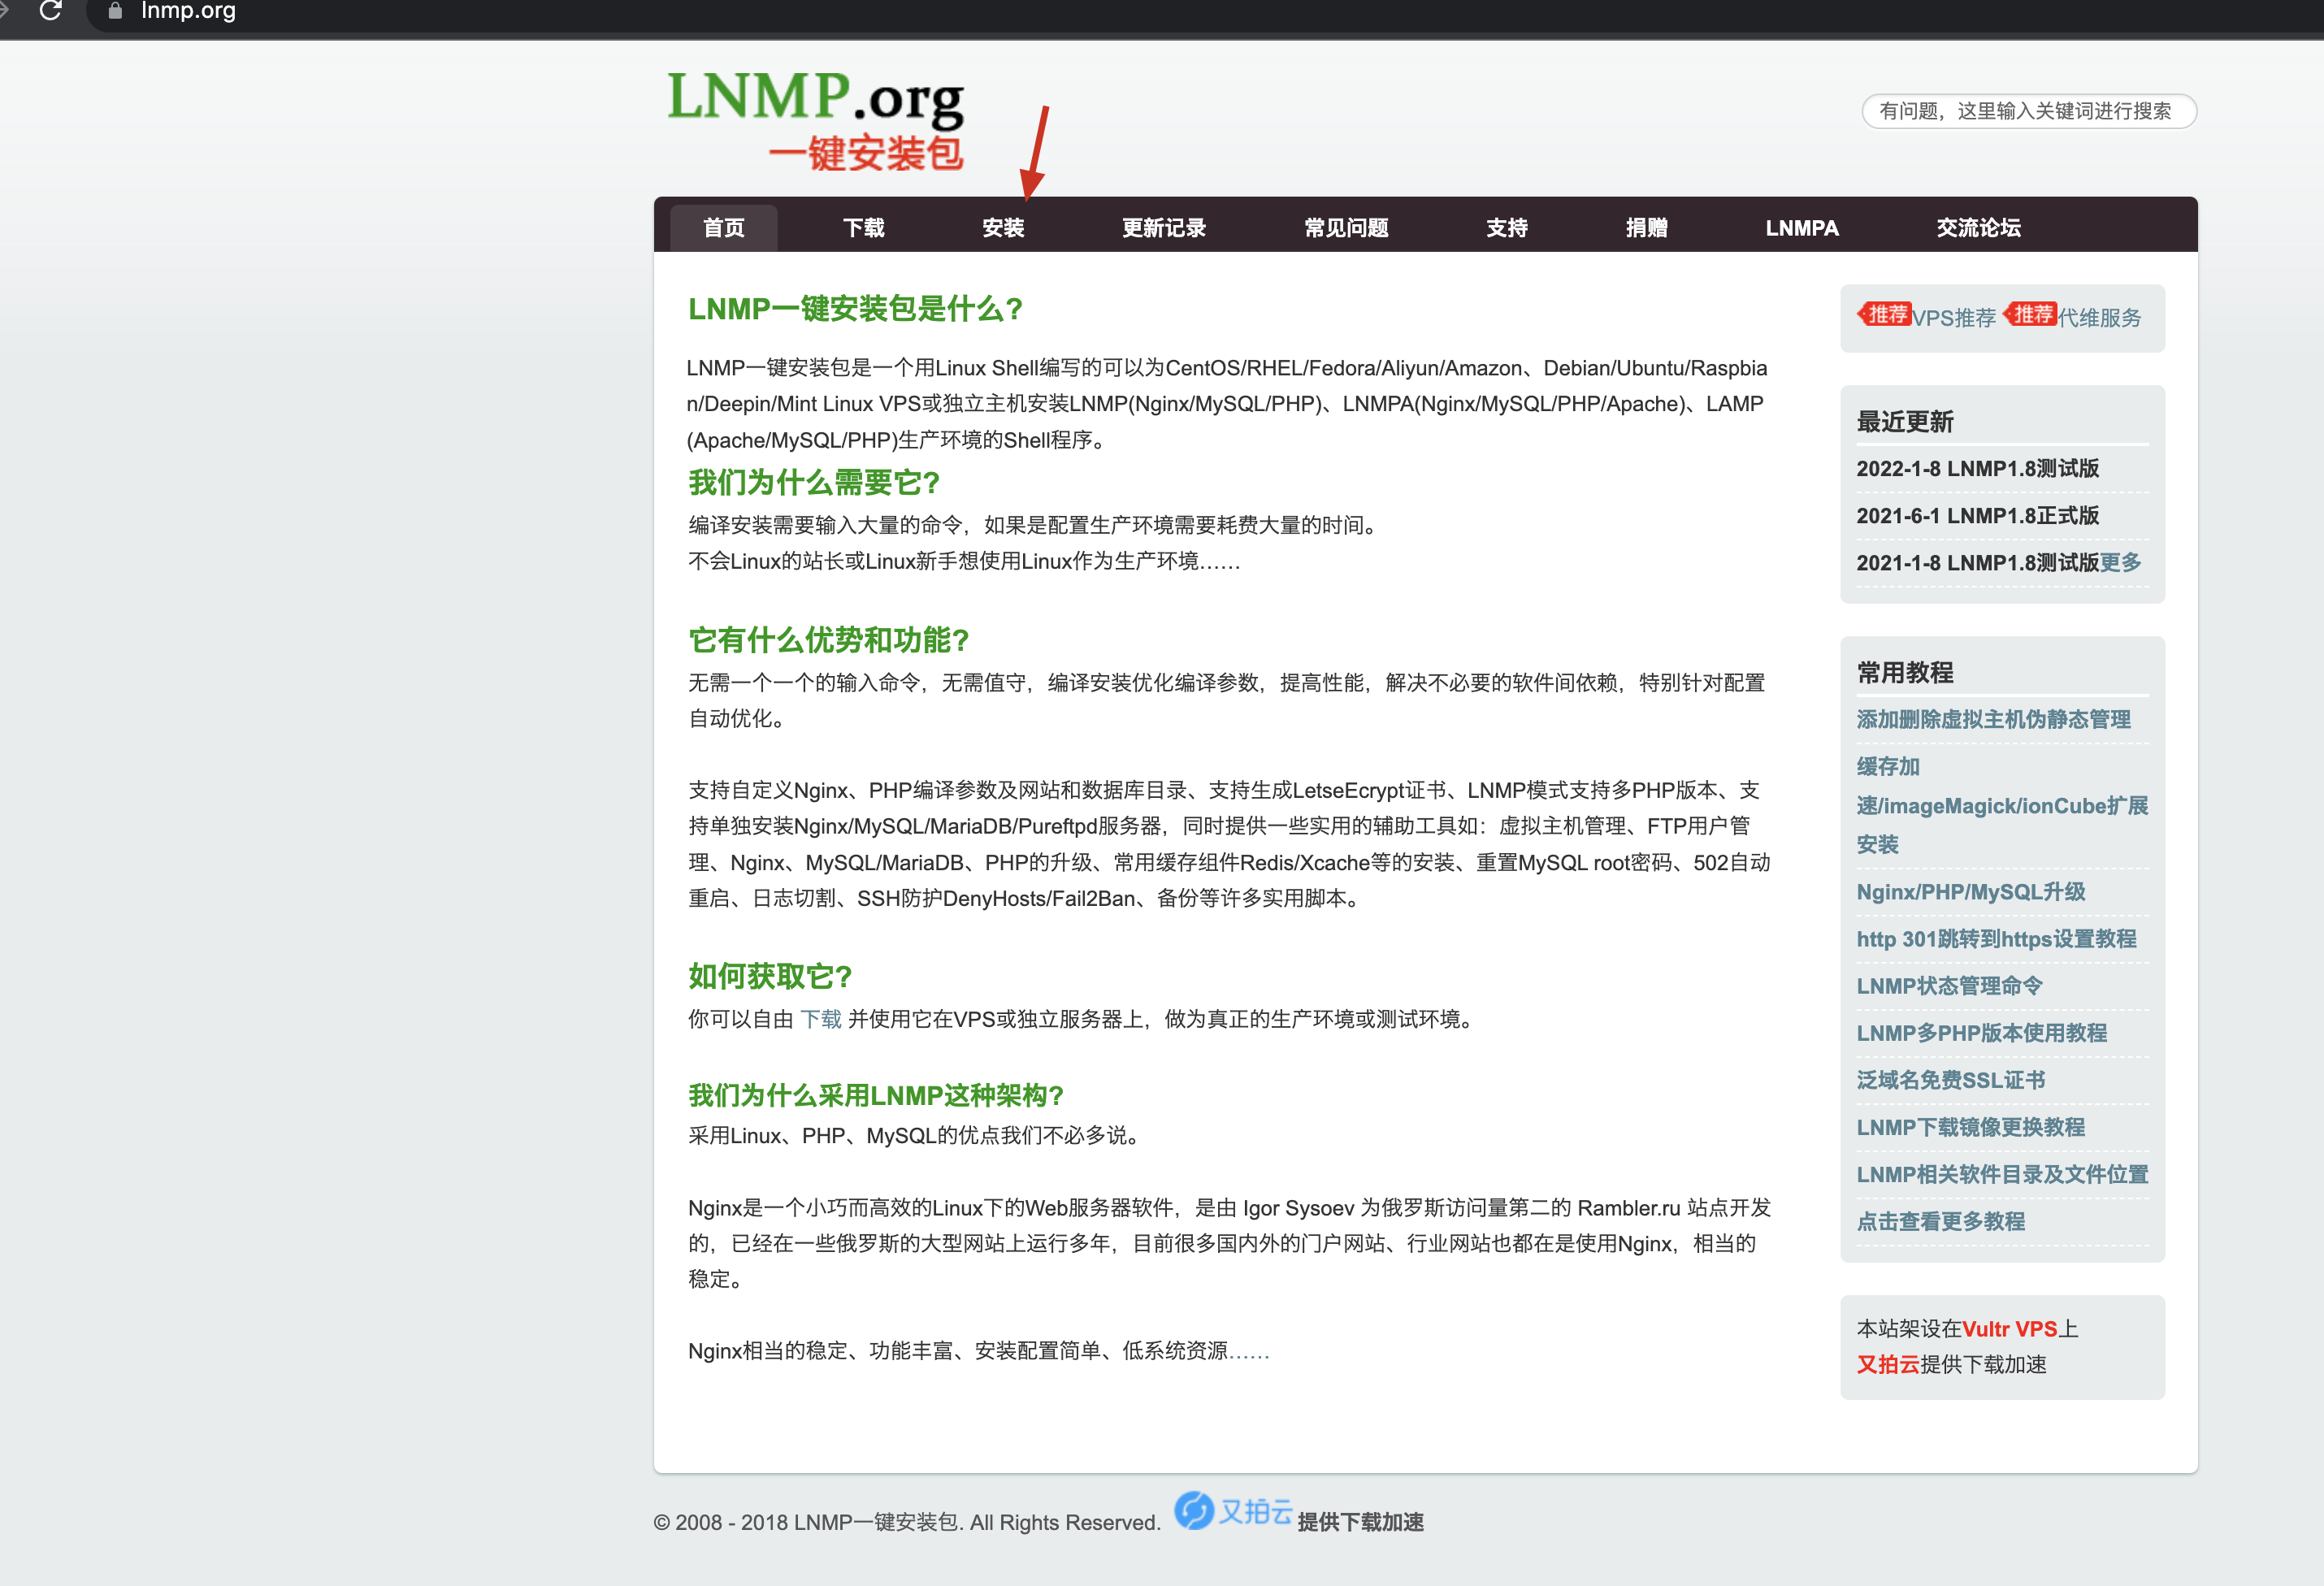Image resolution: width=2324 pixels, height=1586 pixels.
Task: Click the lock icon in the address bar
Action: pos(115,11)
